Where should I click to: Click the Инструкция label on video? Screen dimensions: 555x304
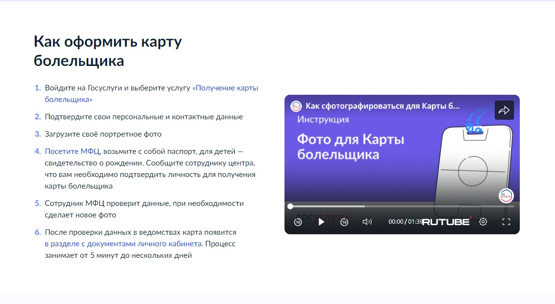(323, 119)
